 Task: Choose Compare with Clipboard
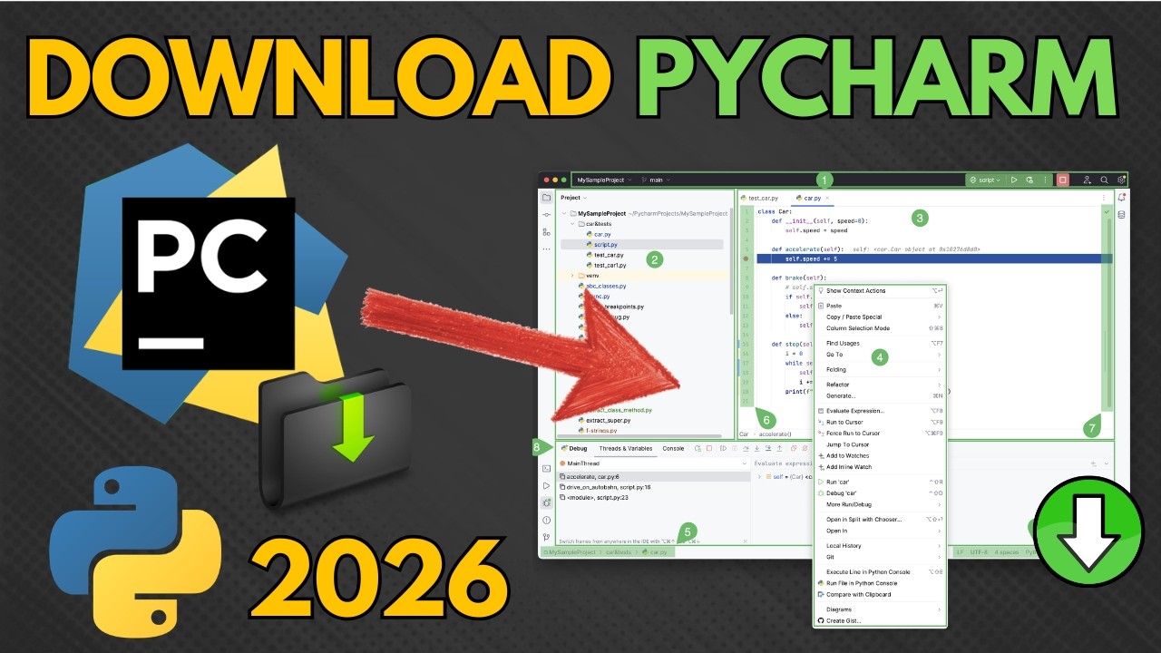[x=880, y=594]
